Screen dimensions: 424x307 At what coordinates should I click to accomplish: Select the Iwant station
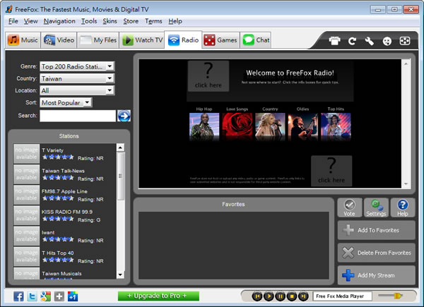pyautogui.click(x=64, y=236)
